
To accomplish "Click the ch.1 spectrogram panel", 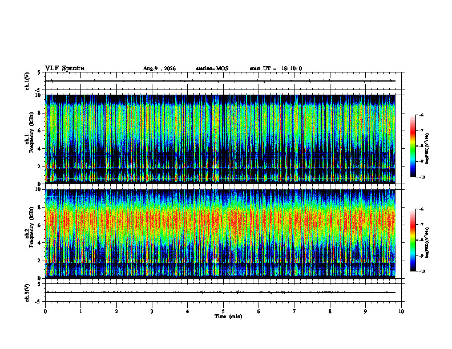I will pyautogui.click(x=220, y=139).
